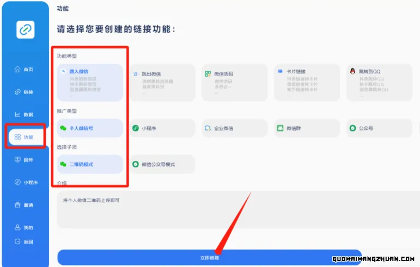
Task: Click the WeChat icon beside 个人微信号
Action: click(x=63, y=128)
